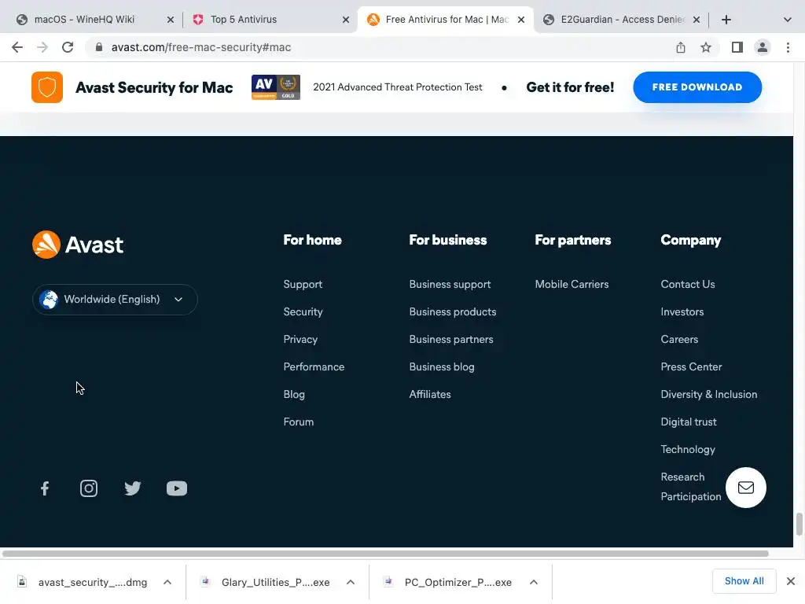Open the profile avatar menu

coord(763,47)
